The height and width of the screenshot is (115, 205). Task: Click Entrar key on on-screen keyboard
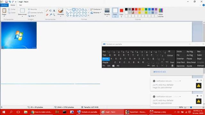click(170, 55)
